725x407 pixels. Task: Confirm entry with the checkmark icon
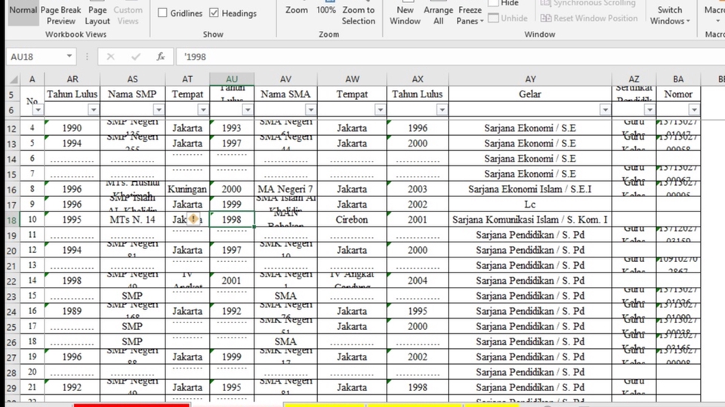tap(135, 57)
